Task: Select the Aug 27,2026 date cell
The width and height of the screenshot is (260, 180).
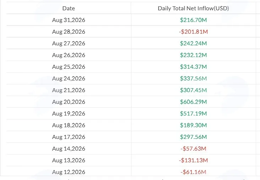Action: click(69, 43)
